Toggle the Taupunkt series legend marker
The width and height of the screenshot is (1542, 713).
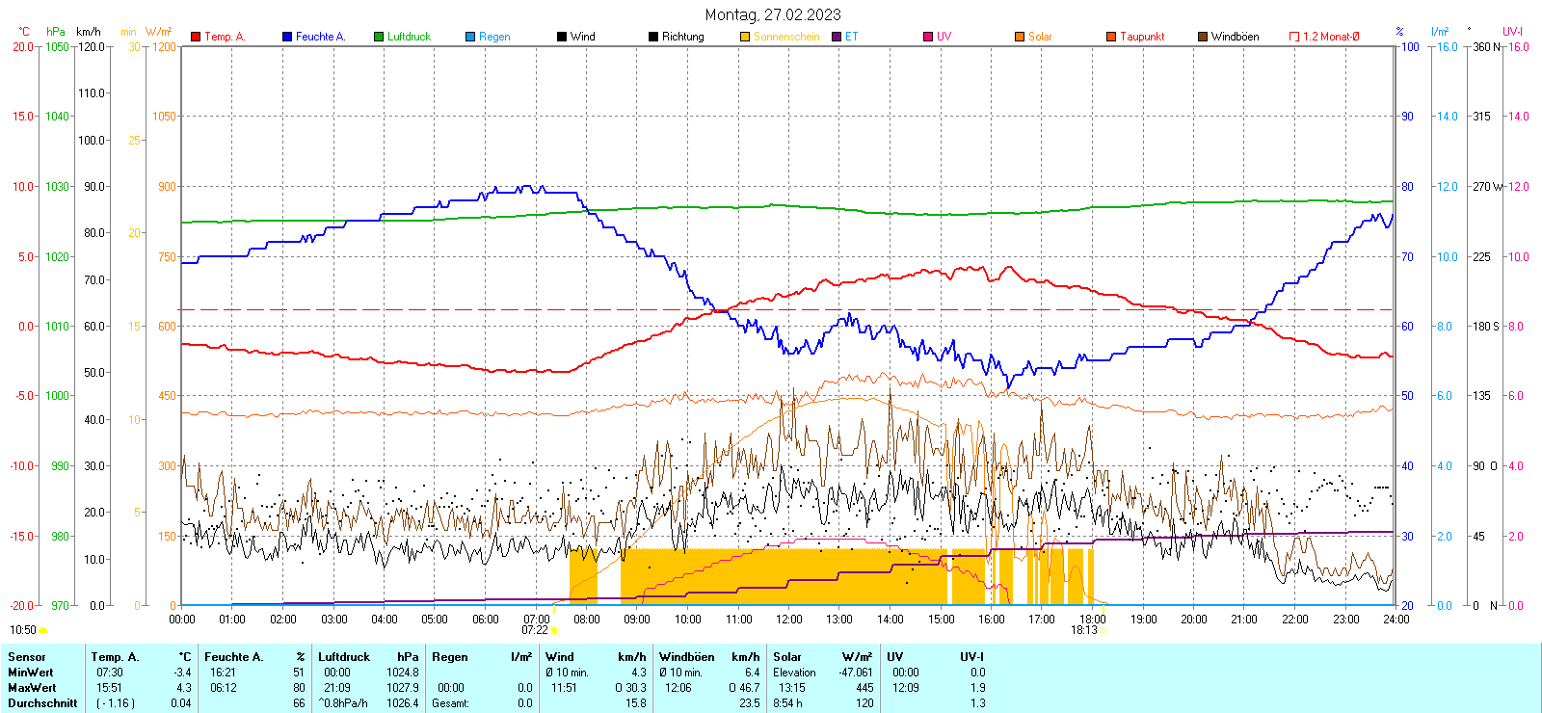[x=1111, y=37]
